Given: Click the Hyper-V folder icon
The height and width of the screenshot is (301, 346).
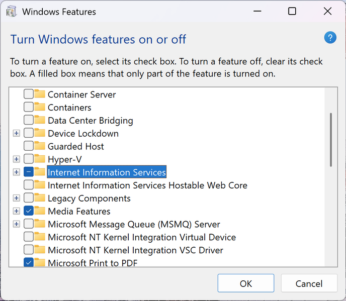Looking at the screenshot, I should tap(40, 159).
